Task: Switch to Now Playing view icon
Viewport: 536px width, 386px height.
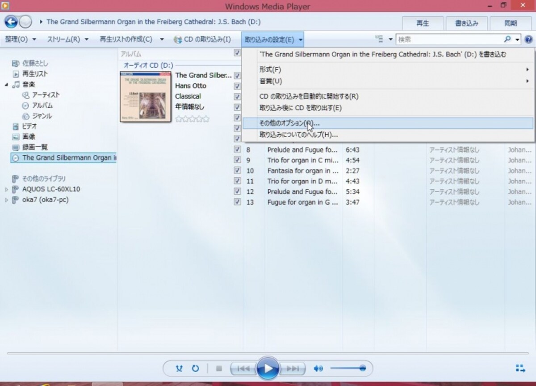Action: pos(520,369)
